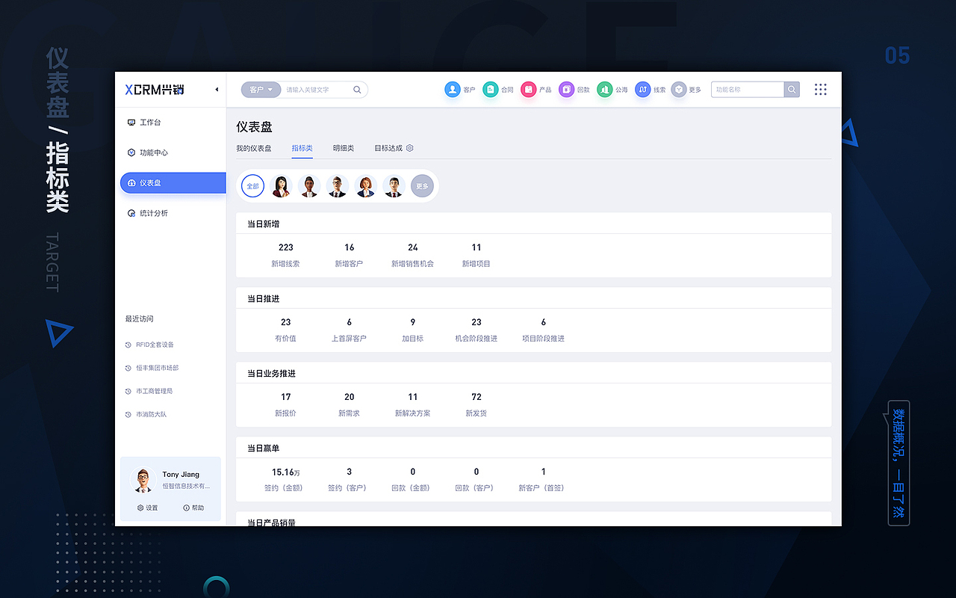Click the 72 新发货 metric
Screen dimensions: 956x598
(x=476, y=404)
